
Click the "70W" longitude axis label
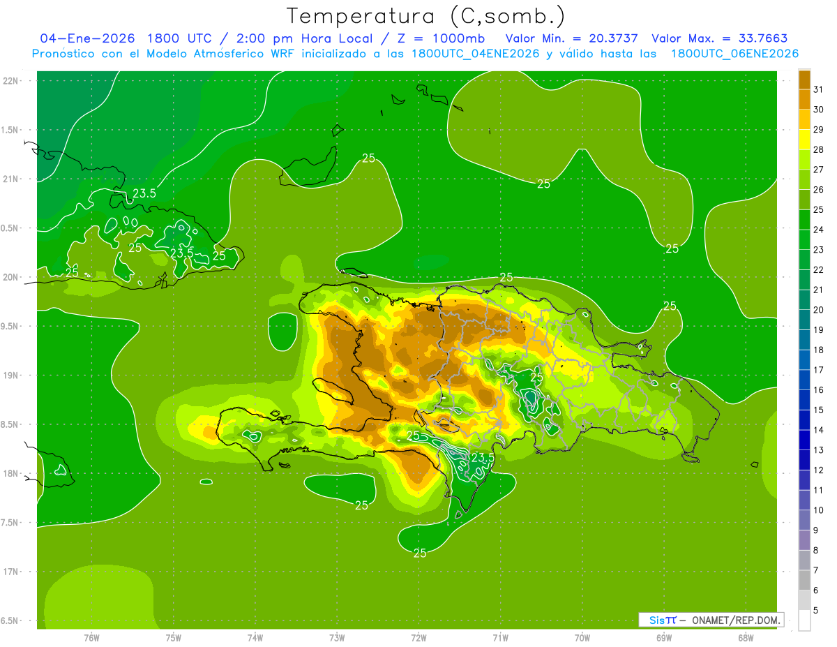(x=582, y=638)
